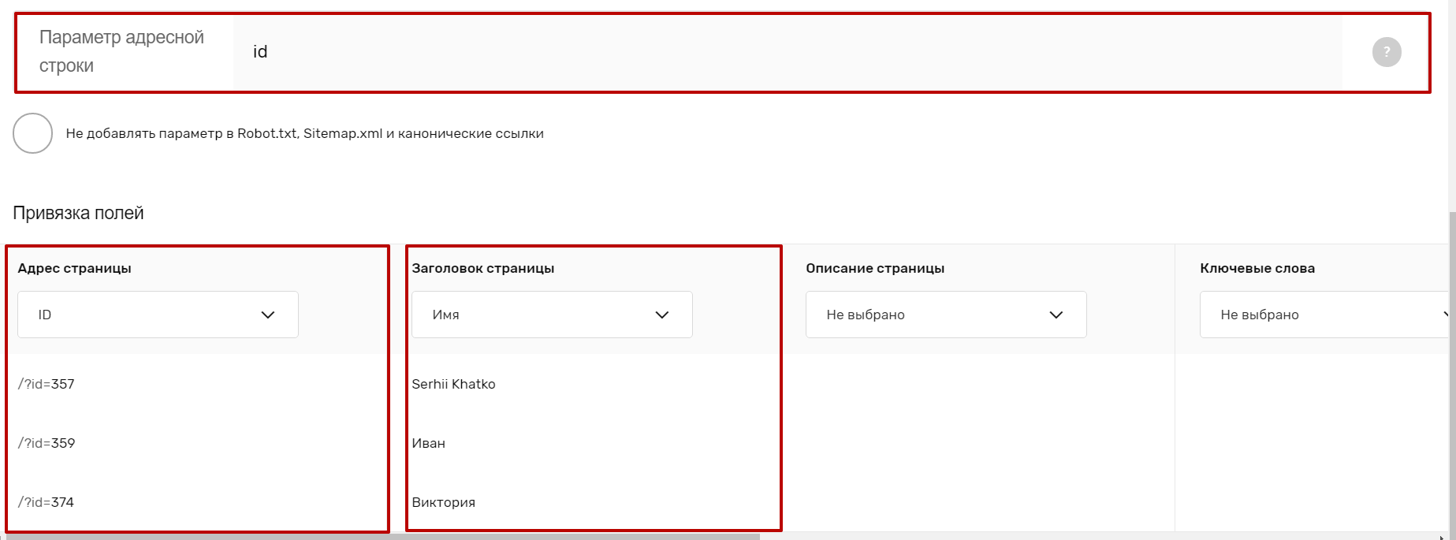Open the Имя dropdown under Заголовок страницы
This screenshot has height=540, width=1456.
point(552,315)
